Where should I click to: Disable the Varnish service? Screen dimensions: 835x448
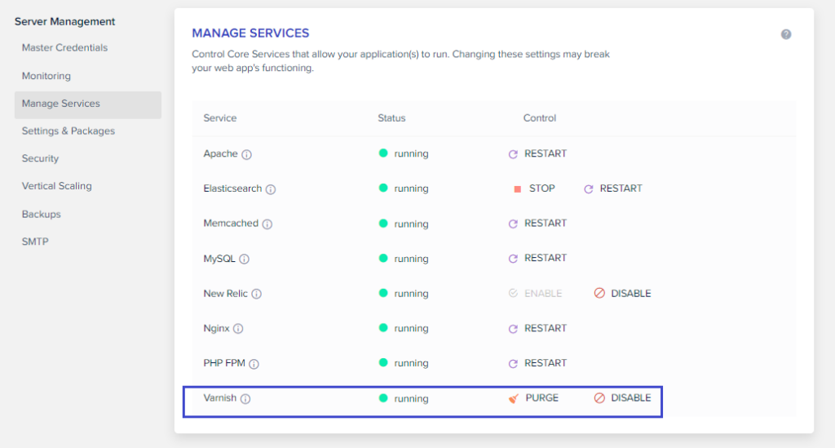[622, 398]
